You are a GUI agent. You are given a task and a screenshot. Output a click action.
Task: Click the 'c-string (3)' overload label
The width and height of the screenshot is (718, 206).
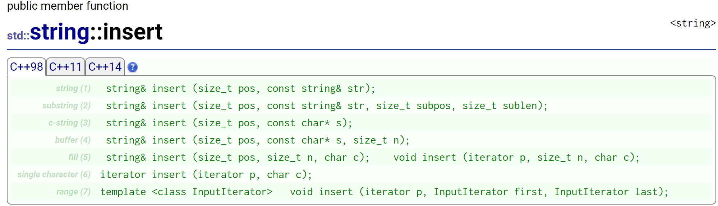tap(69, 123)
